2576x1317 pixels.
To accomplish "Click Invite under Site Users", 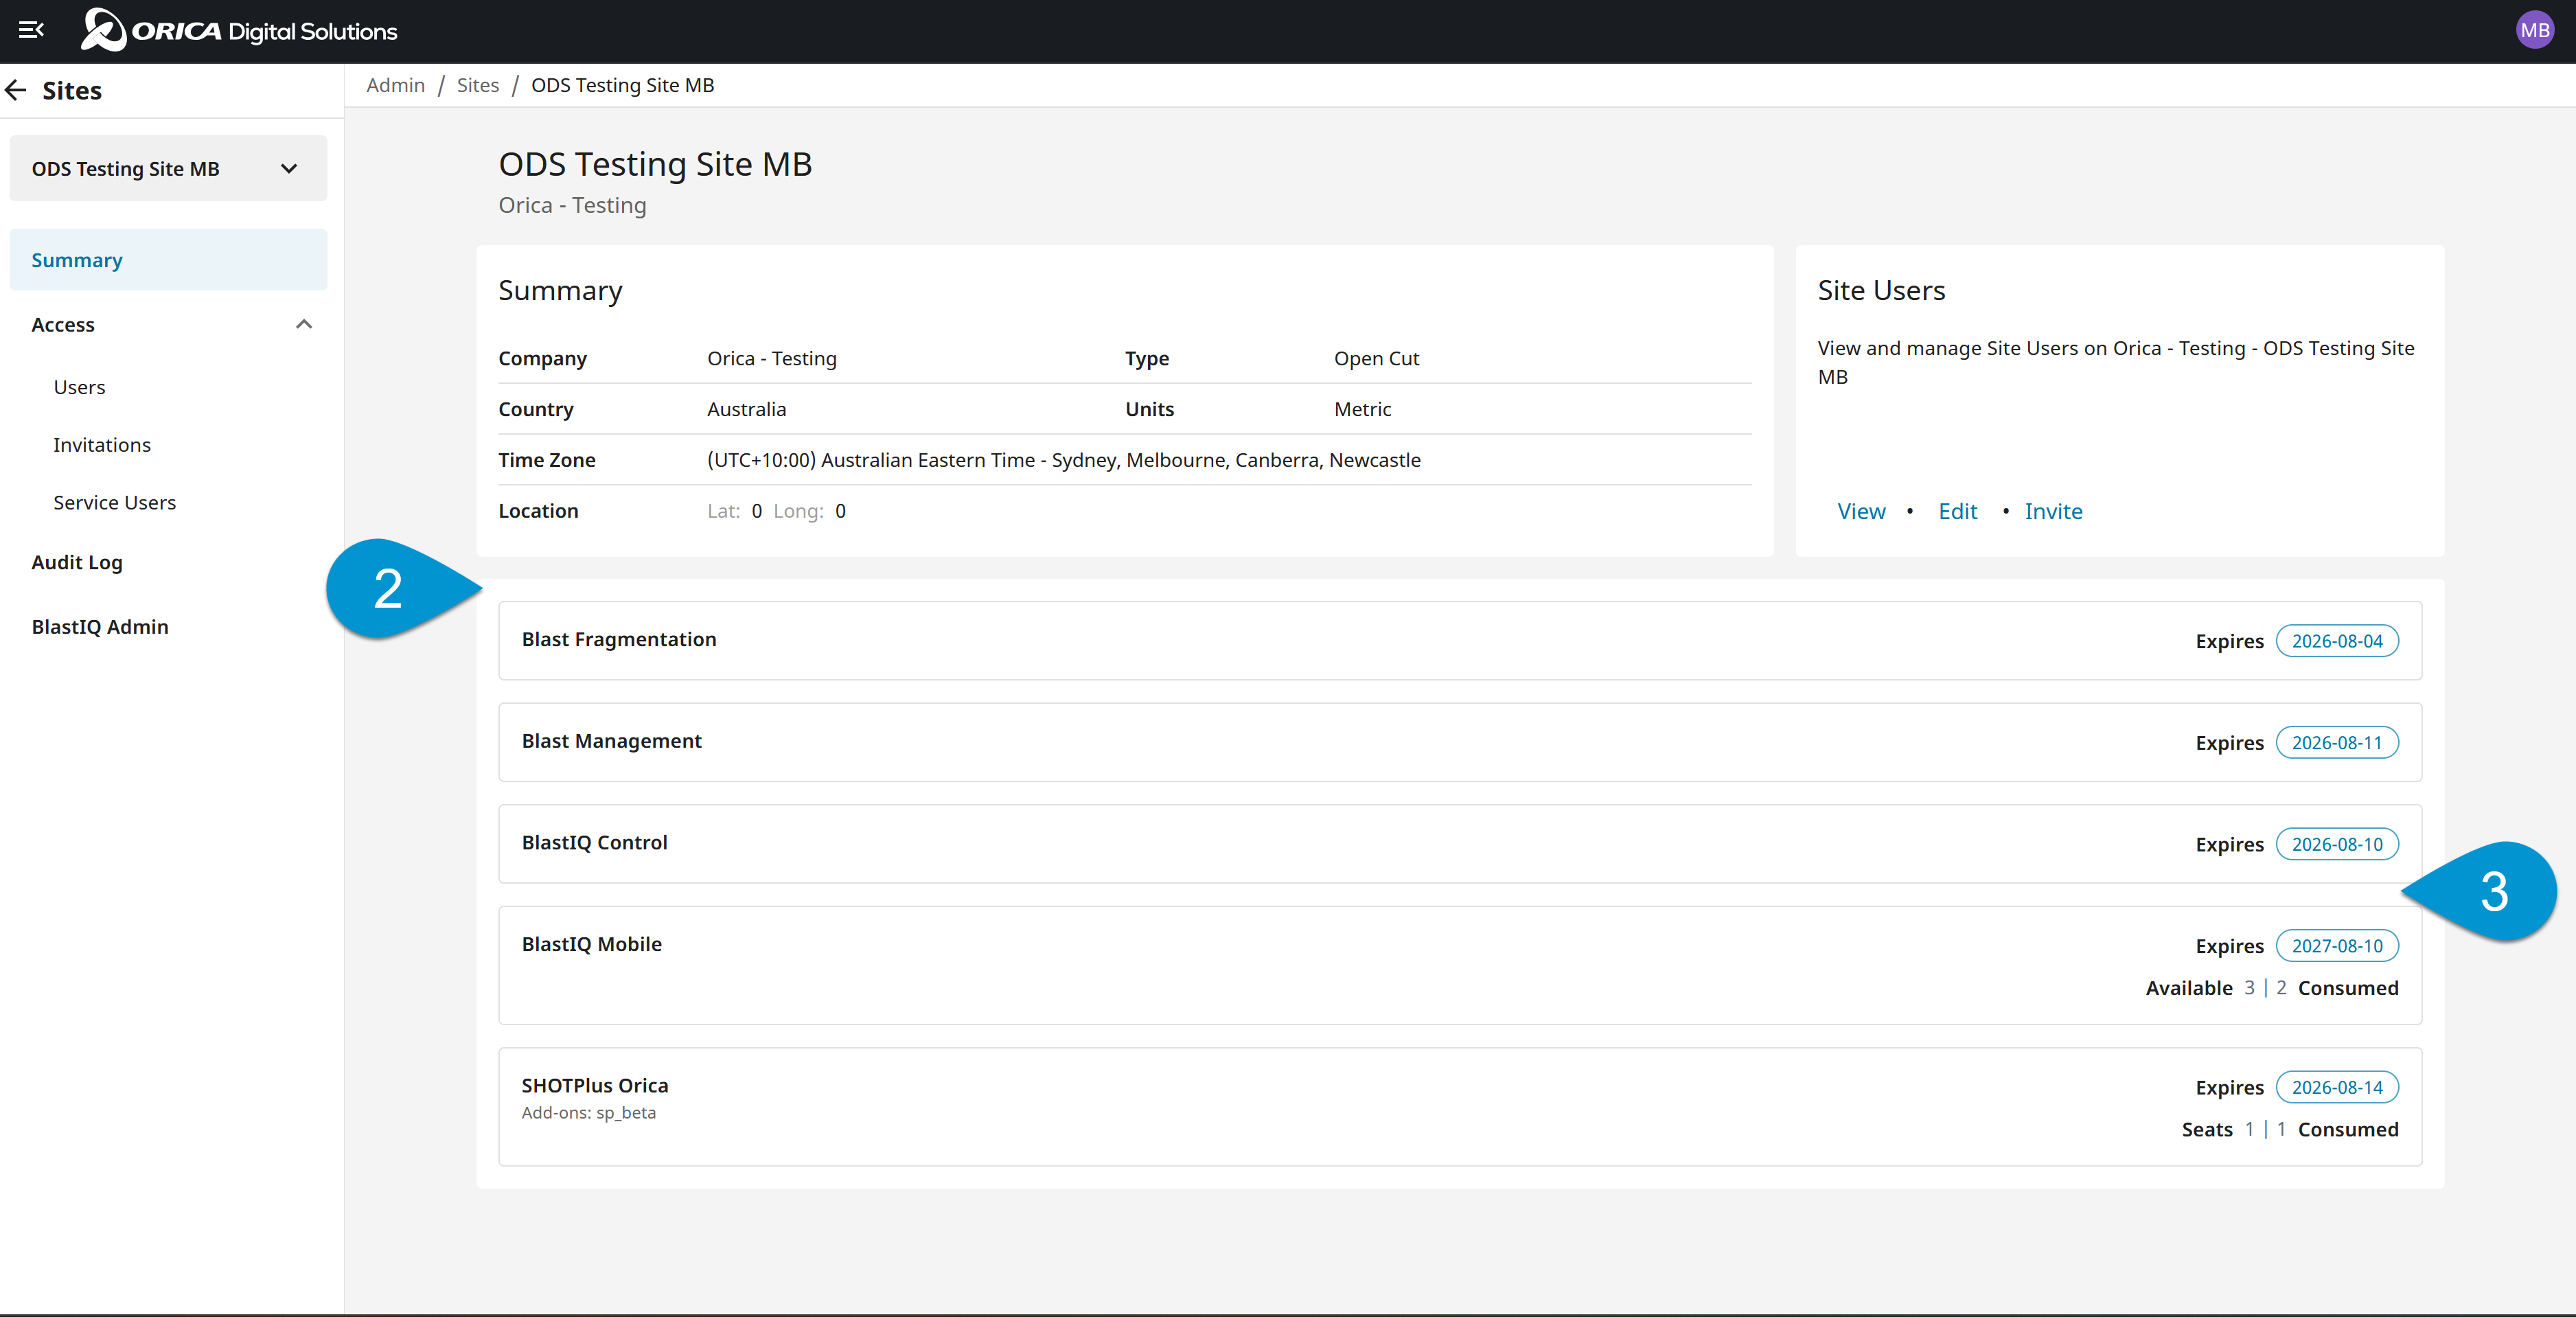I will coord(2053,511).
